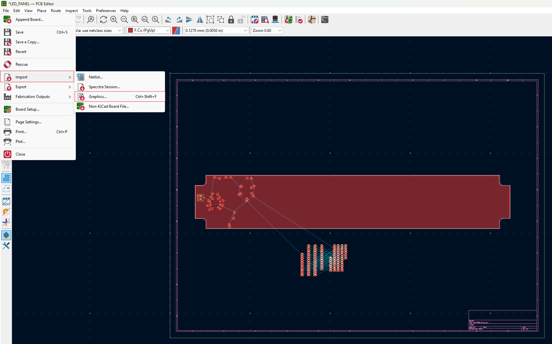This screenshot has width=552, height=344.
Task: Open the Route menu
Action: point(56,10)
